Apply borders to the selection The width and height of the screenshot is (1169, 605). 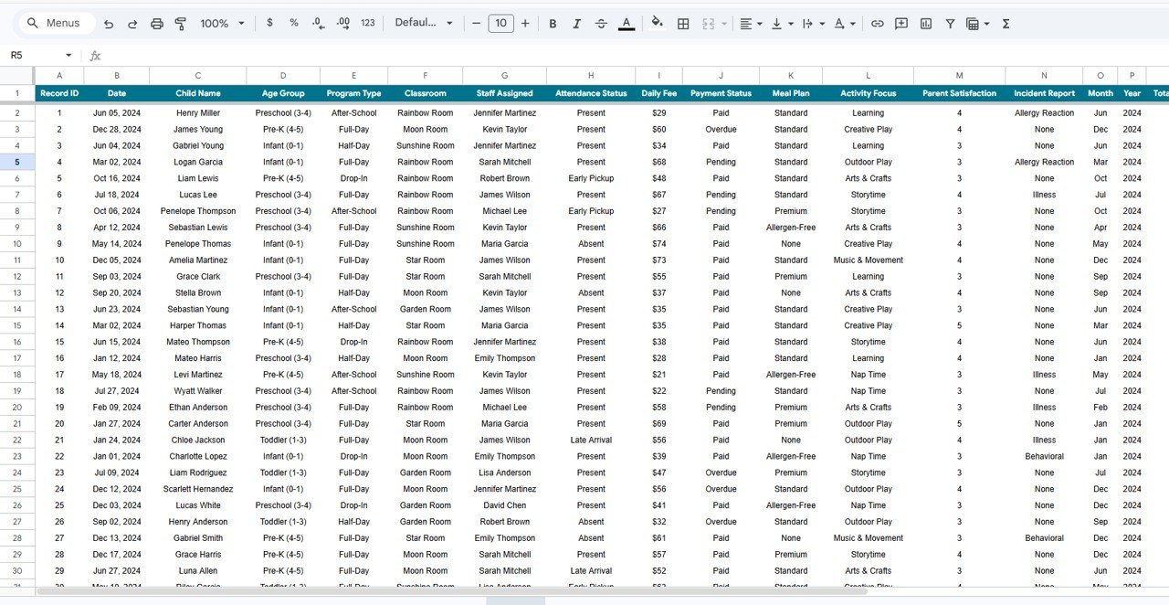(x=682, y=23)
